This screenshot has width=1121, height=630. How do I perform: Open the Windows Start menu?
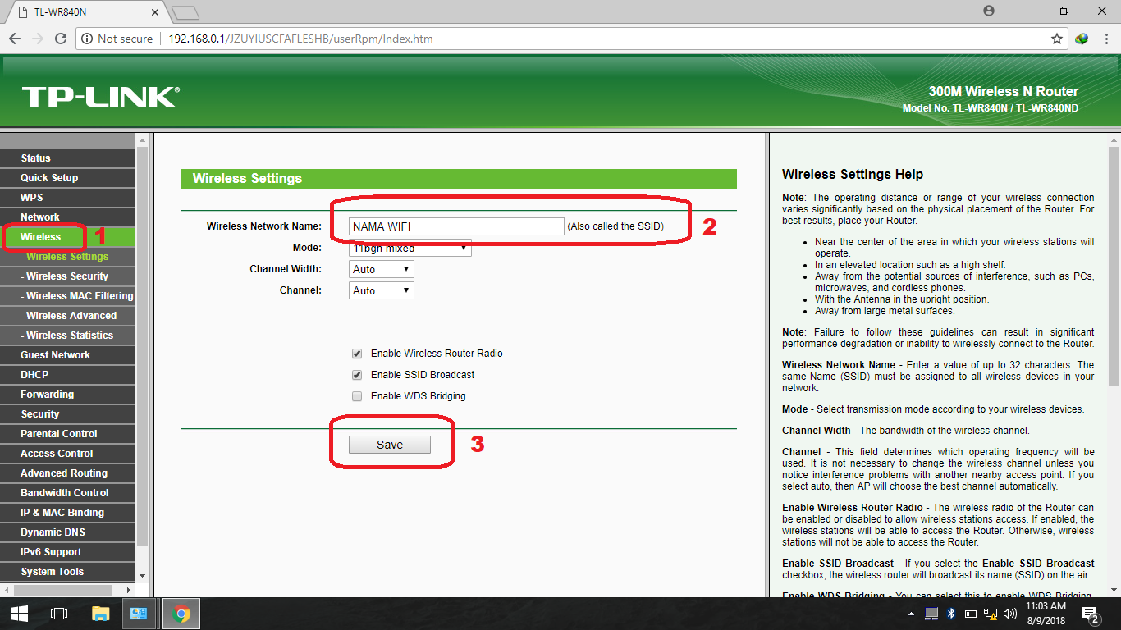pos(20,614)
